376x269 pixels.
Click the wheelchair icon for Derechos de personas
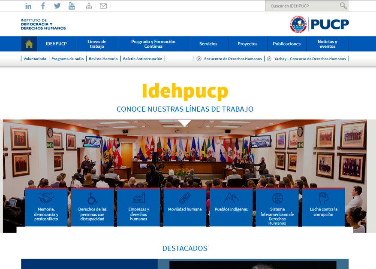92,198
